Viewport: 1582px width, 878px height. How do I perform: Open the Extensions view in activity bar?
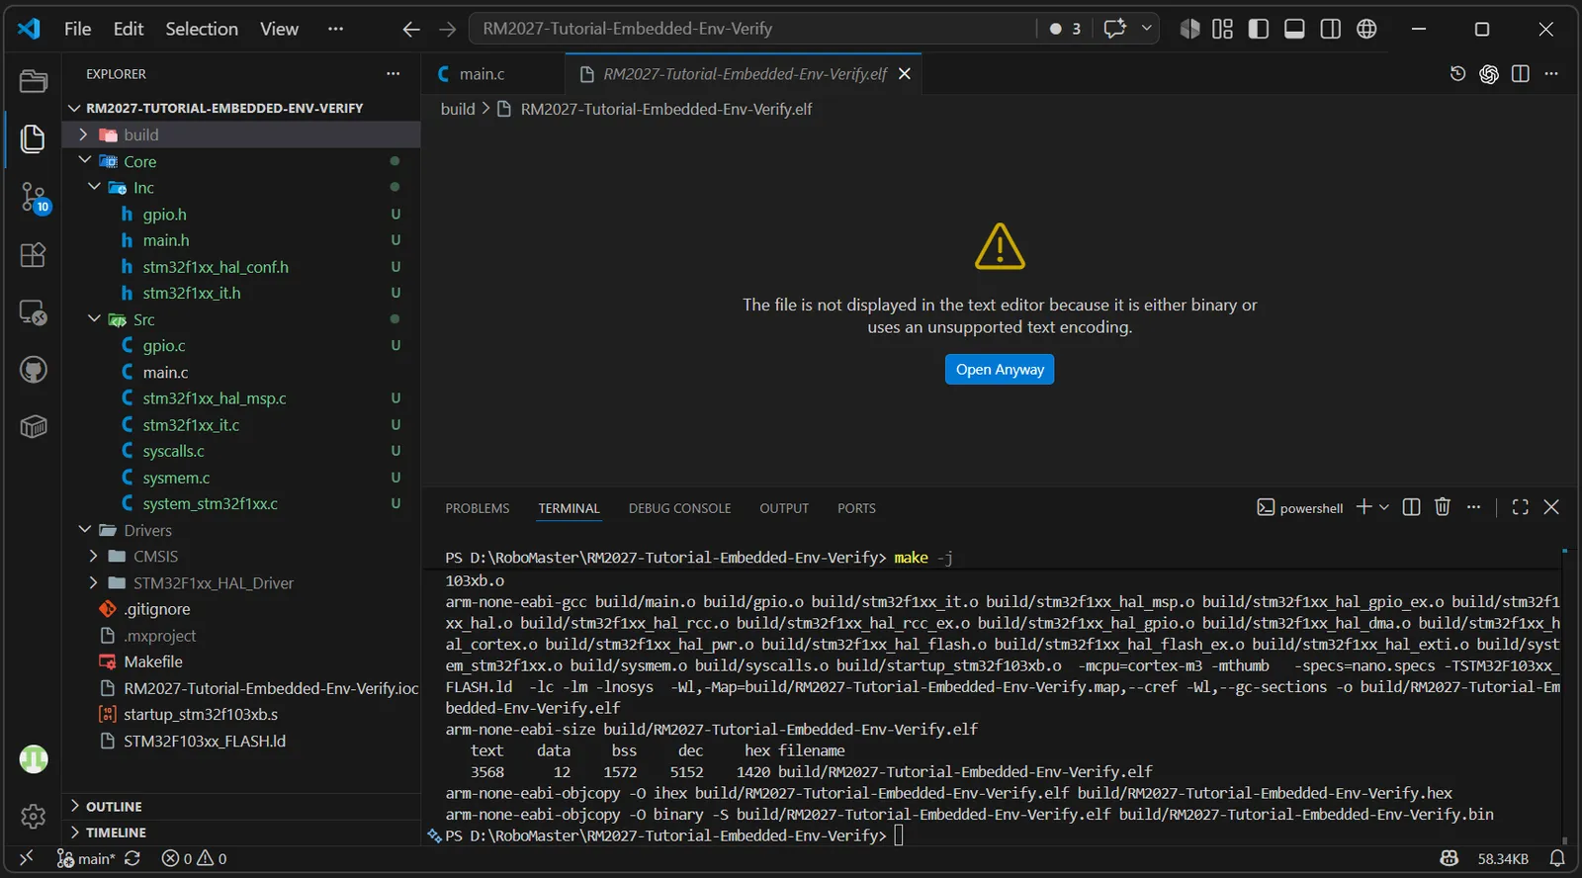point(34,255)
